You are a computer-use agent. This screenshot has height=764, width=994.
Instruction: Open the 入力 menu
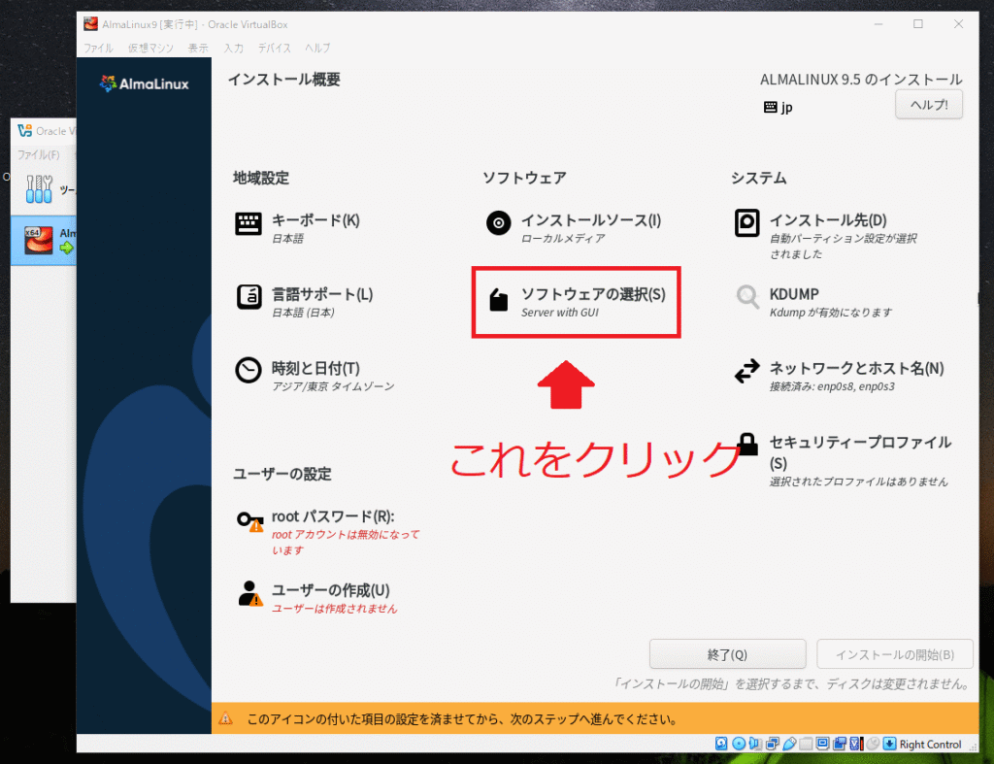[233, 49]
